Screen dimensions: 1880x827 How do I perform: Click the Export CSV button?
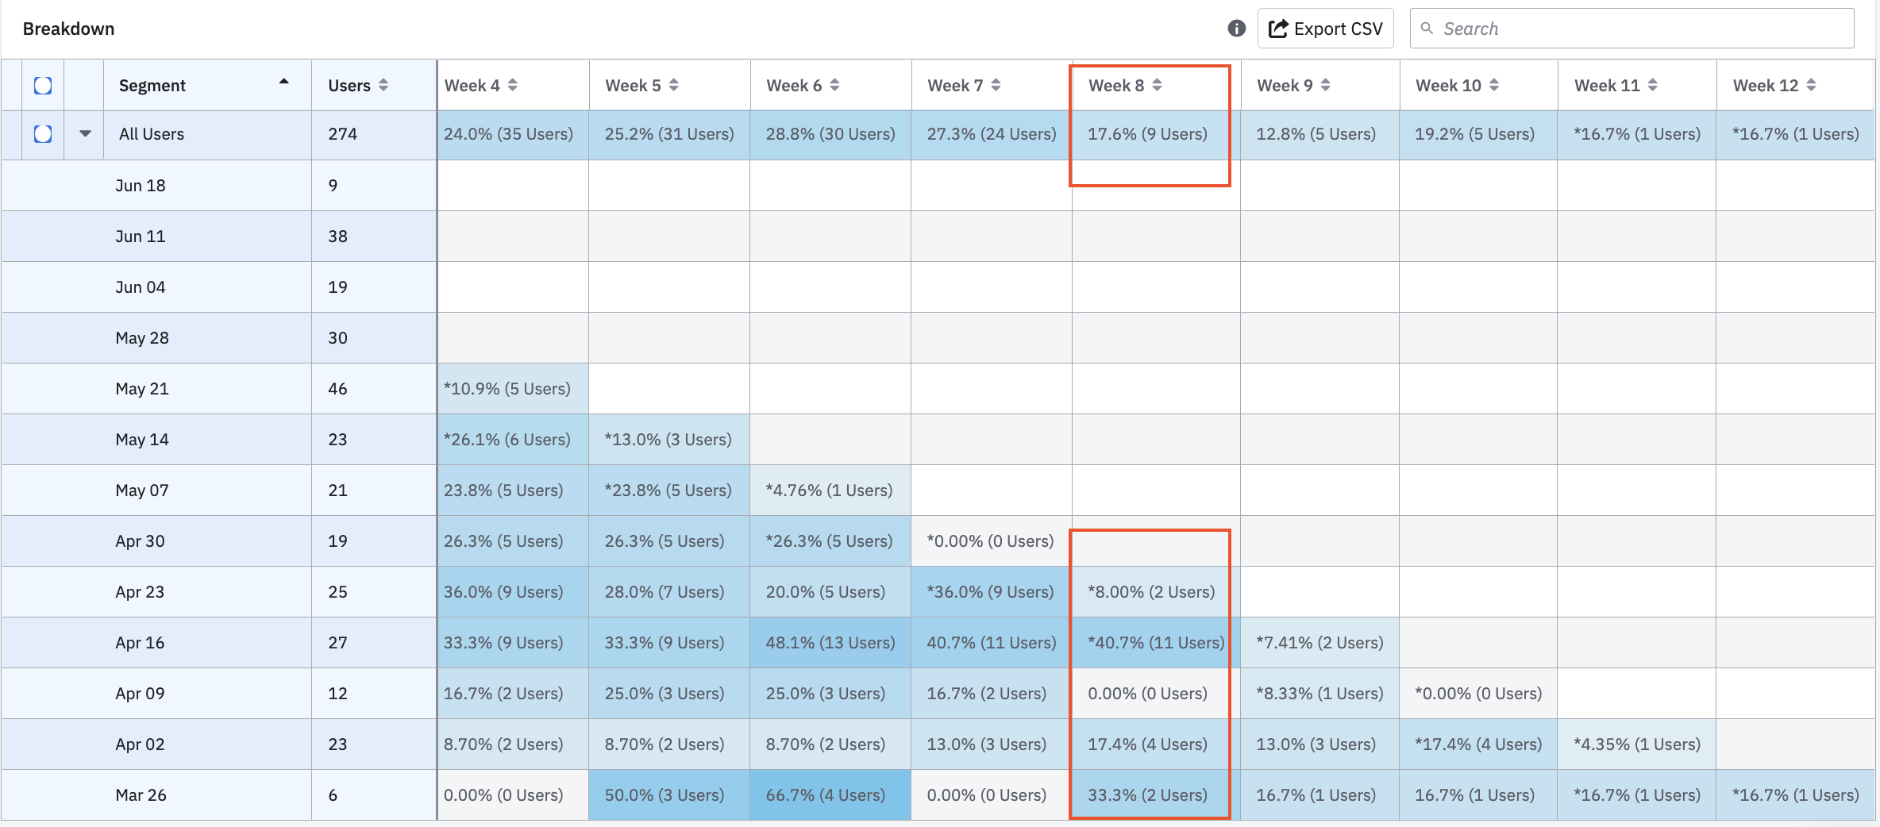click(x=1325, y=29)
